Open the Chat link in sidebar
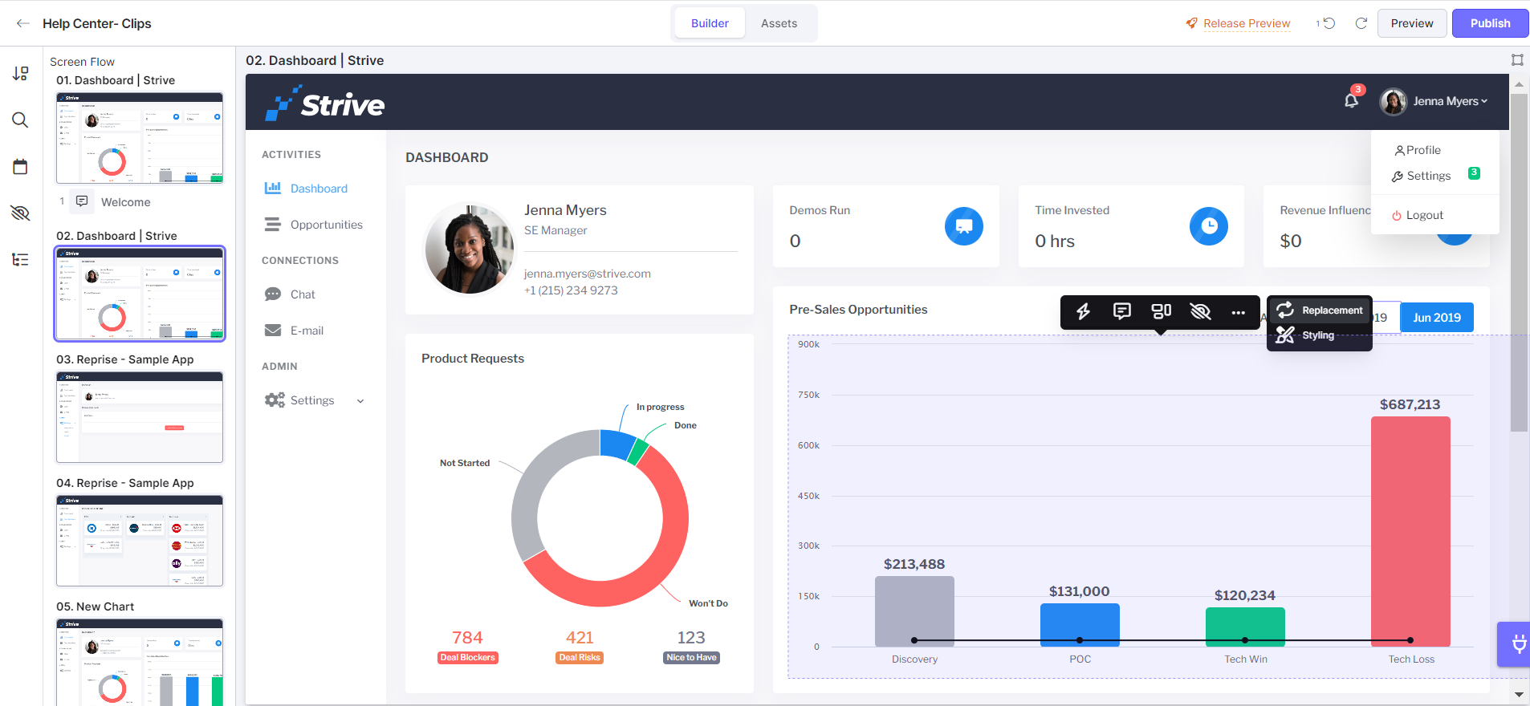 (303, 294)
